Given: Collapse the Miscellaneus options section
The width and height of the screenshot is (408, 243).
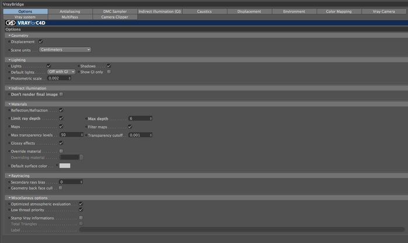Looking at the screenshot, I should pos(9,198).
